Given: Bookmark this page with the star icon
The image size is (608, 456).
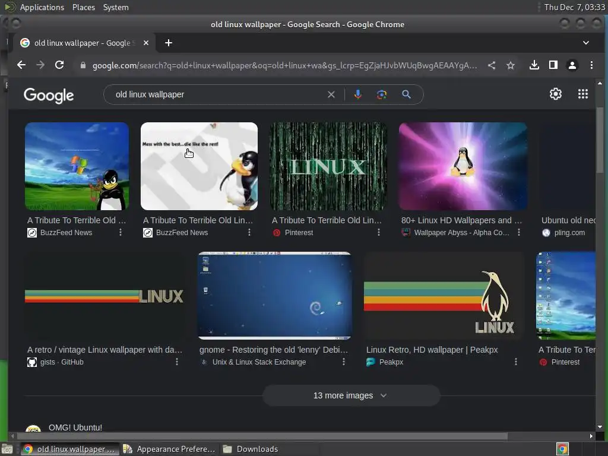Looking at the screenshot, I should click(511, 65).
